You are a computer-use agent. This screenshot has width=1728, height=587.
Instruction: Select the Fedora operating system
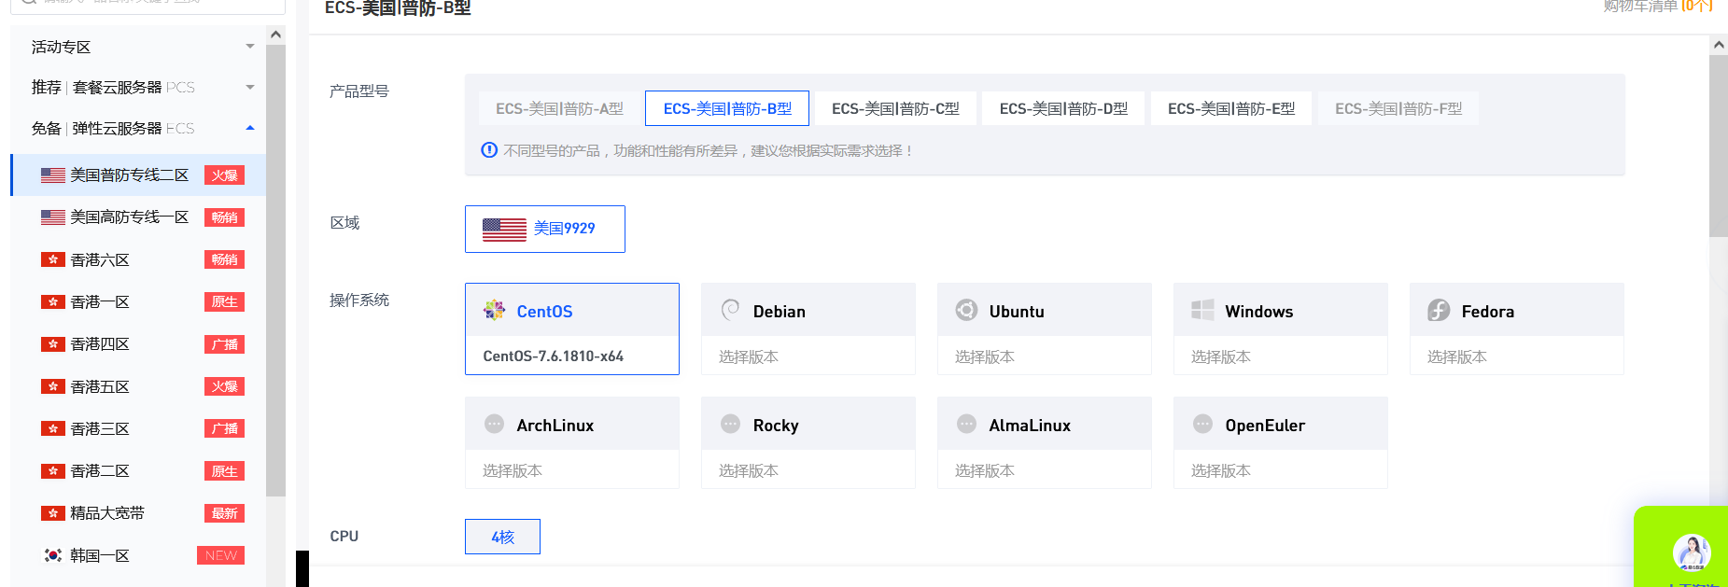tap(1517, 310)
